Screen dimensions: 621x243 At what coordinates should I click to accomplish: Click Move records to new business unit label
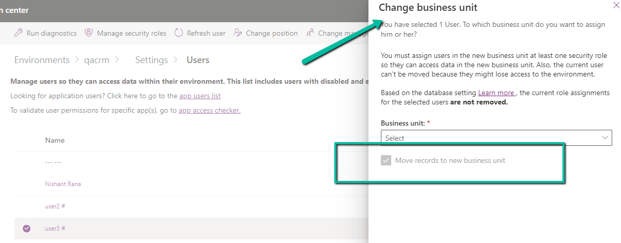[x=450, y=160]
